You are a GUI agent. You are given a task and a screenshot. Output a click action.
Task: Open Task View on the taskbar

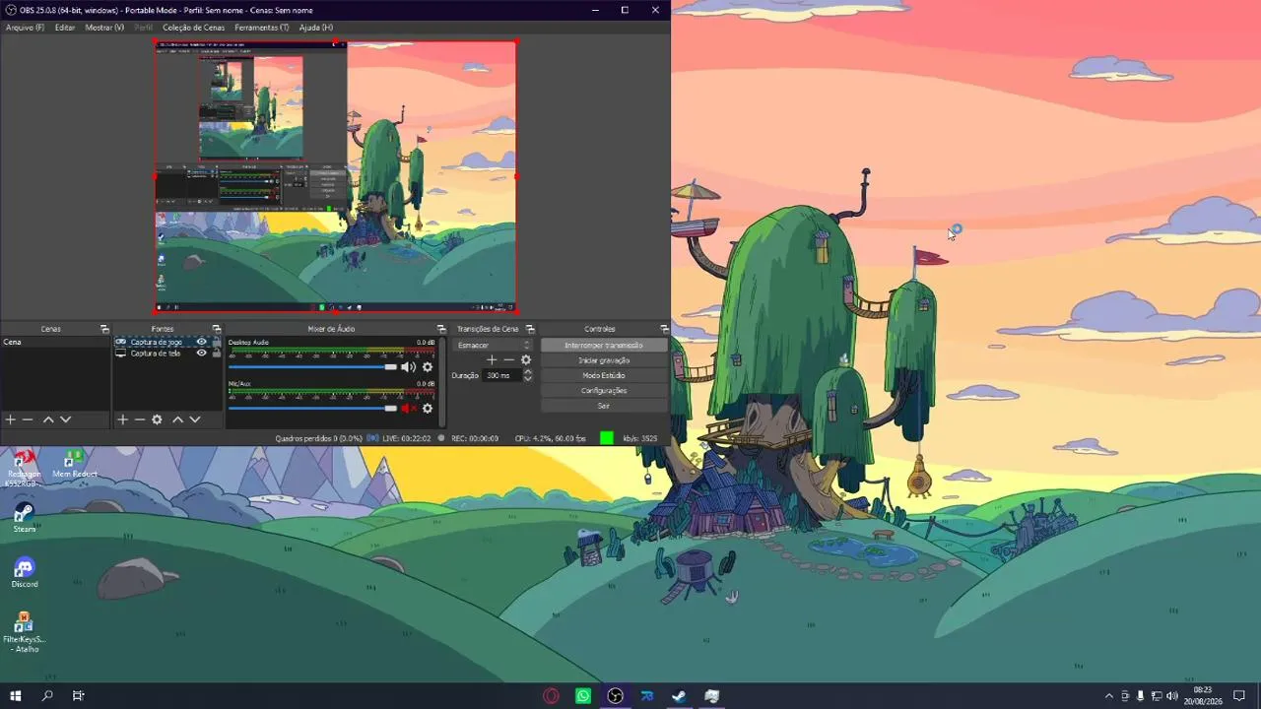[x=79, y=696]
